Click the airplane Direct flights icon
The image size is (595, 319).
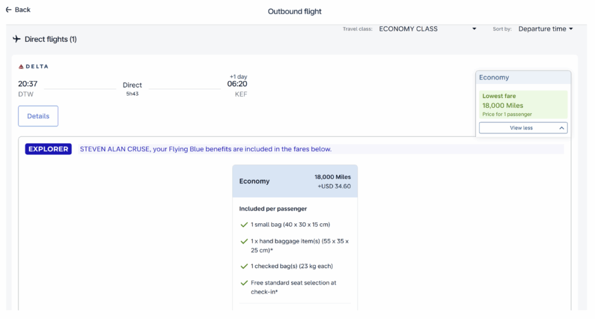(x=17, y=39)
